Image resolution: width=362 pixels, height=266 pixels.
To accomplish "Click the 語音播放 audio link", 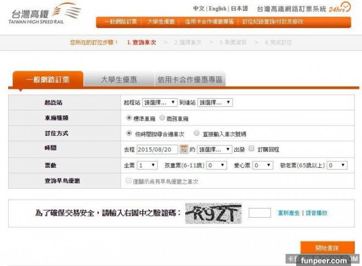I will point(316,213).
